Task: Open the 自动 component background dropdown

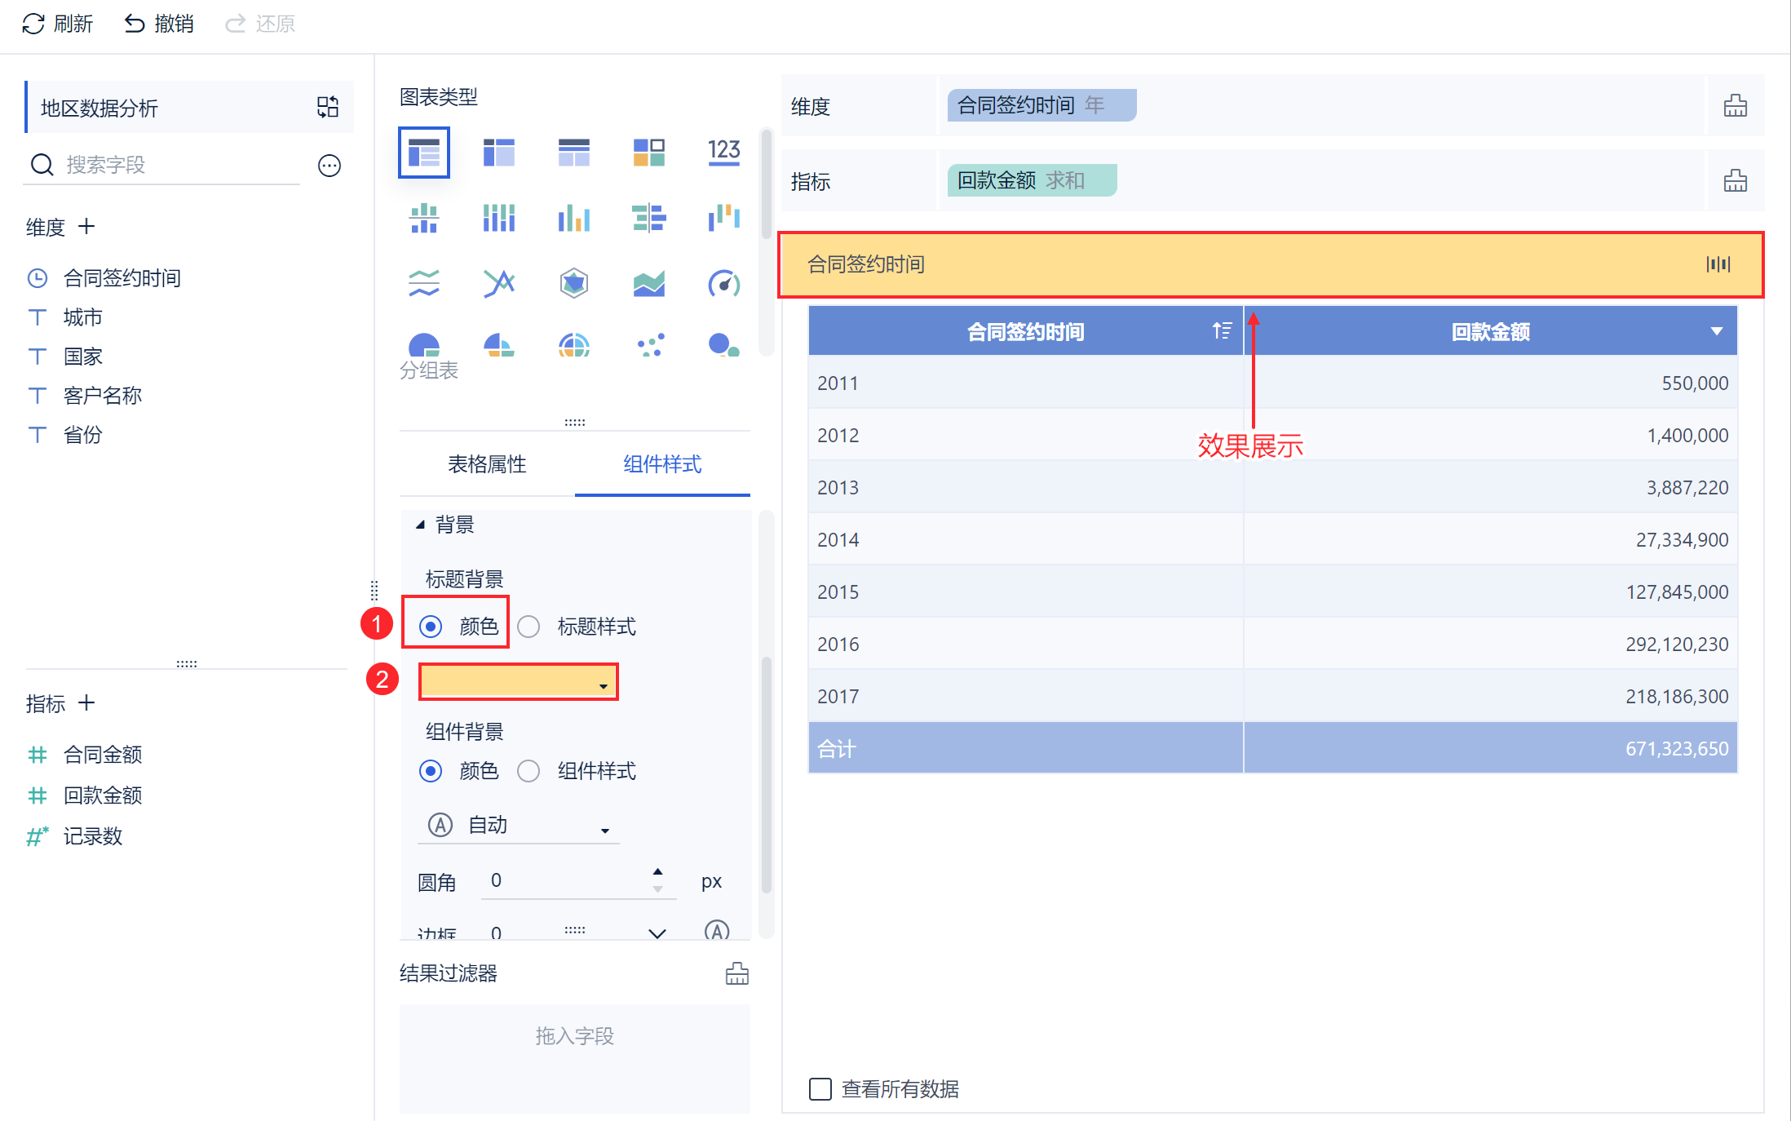Action: tap(520, 825)
